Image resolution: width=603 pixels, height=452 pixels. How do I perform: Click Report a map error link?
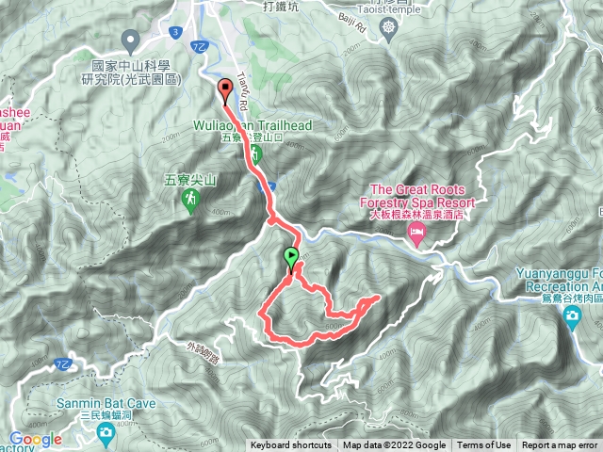[559, 445]
